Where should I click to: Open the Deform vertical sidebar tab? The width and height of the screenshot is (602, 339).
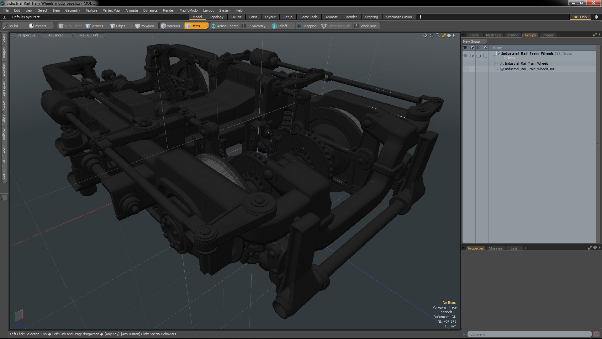(x=4, y=53)
